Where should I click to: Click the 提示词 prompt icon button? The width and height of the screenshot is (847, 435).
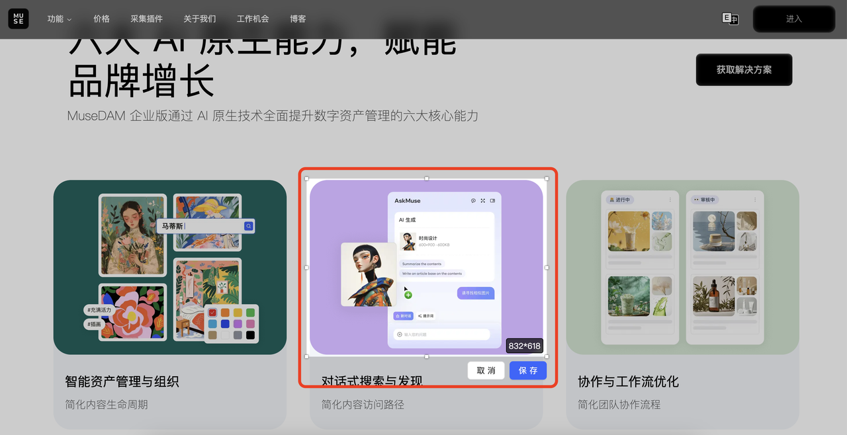[x=425, y=316]
